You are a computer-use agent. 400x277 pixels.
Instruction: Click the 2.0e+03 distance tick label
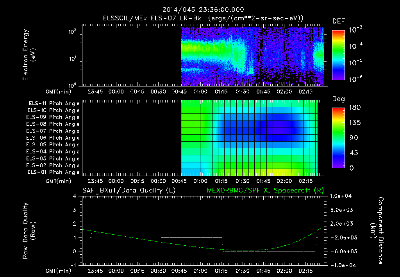click(x=342, y=223)
